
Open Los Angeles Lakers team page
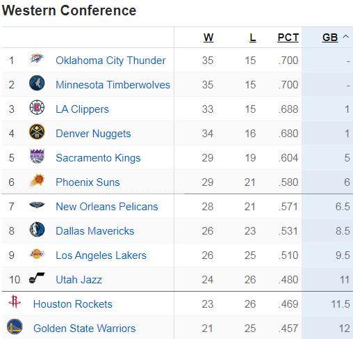pos(101,255)
